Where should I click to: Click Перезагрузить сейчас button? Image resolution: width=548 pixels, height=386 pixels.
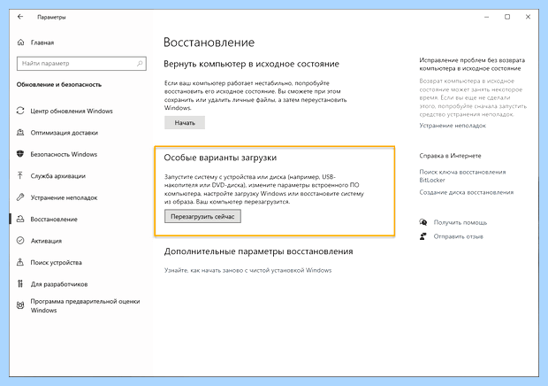(202, 216)
